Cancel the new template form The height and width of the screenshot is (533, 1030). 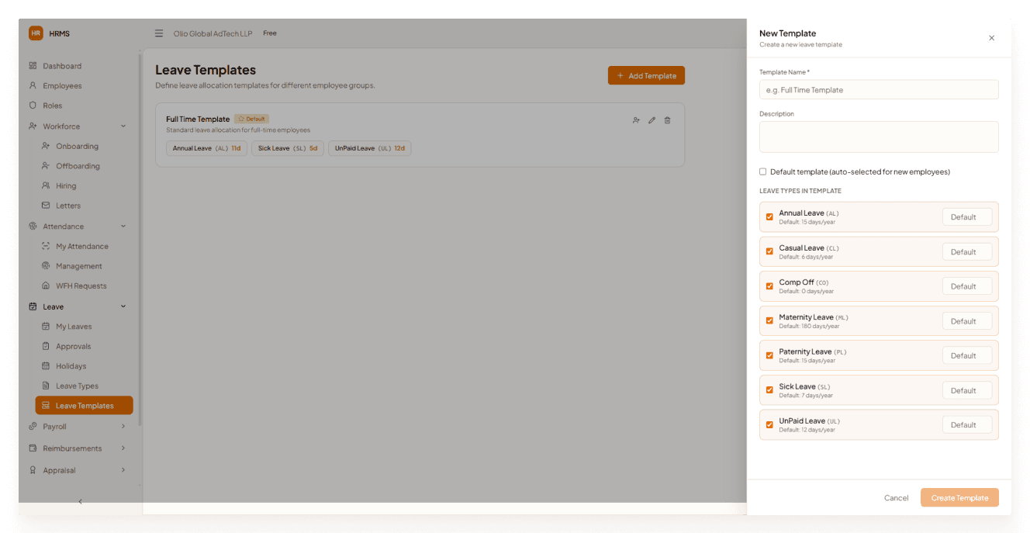click(896, 498)
